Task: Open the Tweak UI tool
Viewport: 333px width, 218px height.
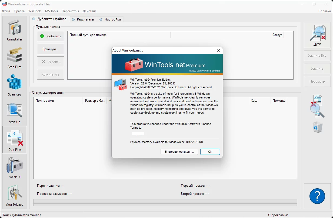Action: pos(15,168)
